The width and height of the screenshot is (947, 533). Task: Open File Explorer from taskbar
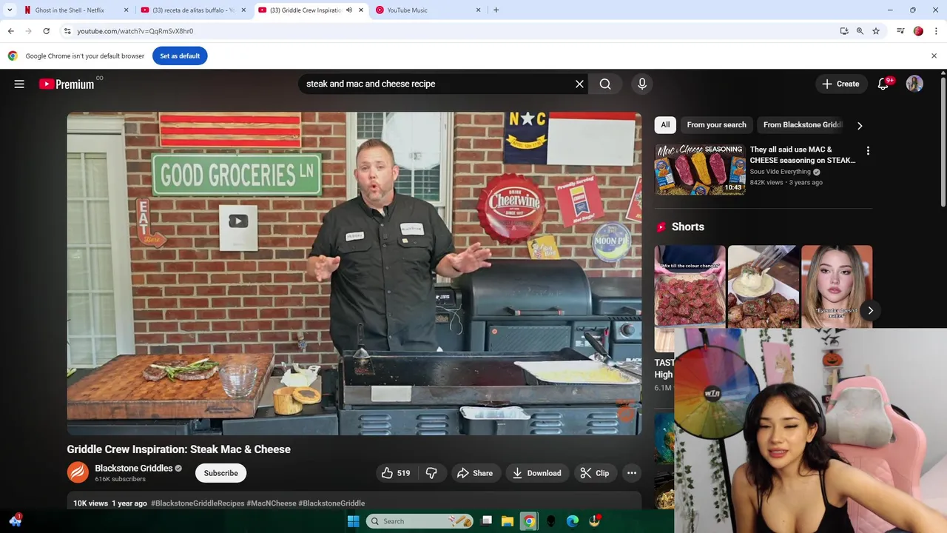[508, 521]
